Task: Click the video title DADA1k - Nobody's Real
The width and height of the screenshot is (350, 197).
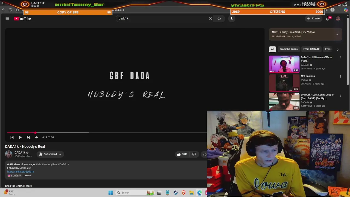Action: coord(25,146)
